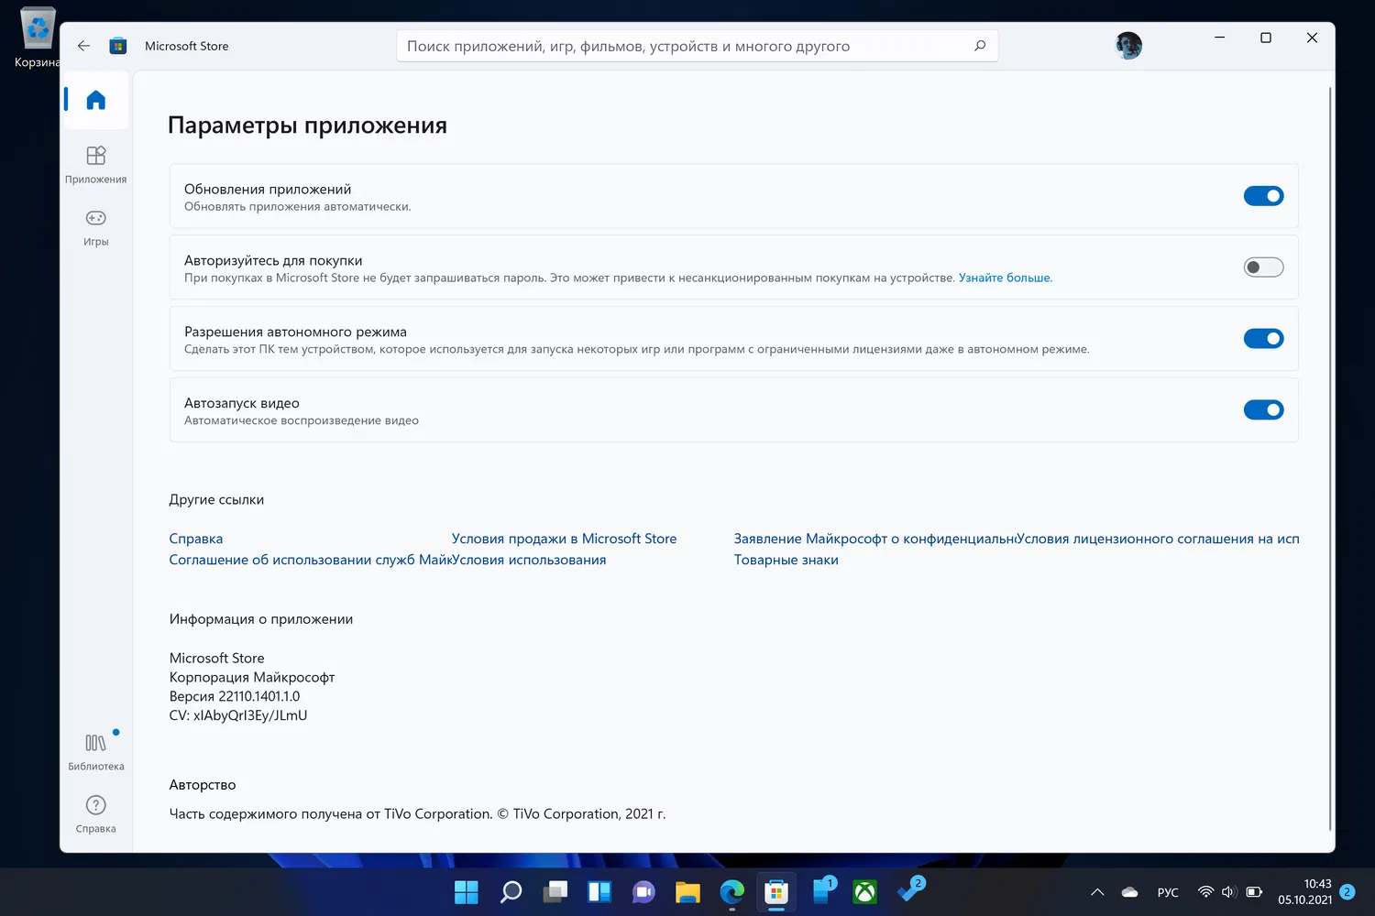Click the Информация о приложении heading
Image resolution: width=1375 pixels, height=916 pixels.
(x=261, y=619)
